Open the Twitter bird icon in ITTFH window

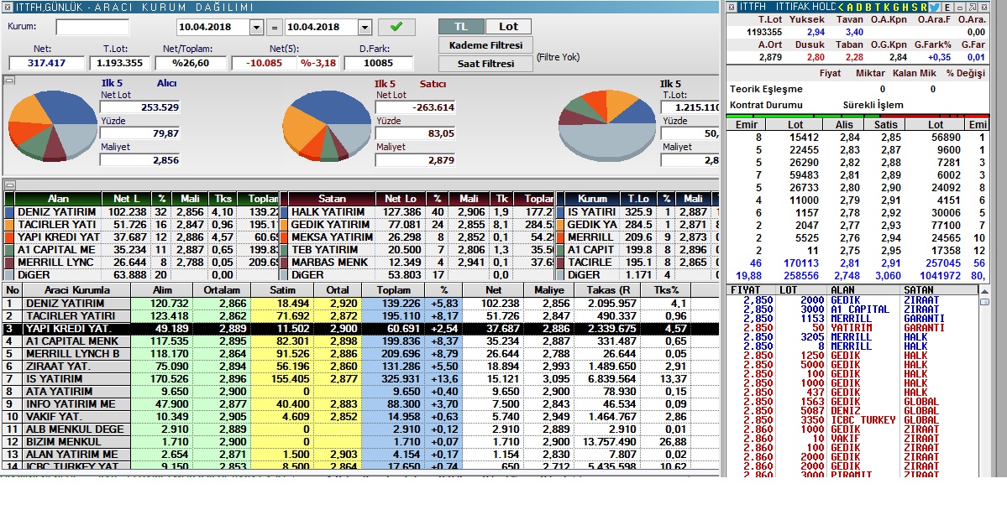935,7
